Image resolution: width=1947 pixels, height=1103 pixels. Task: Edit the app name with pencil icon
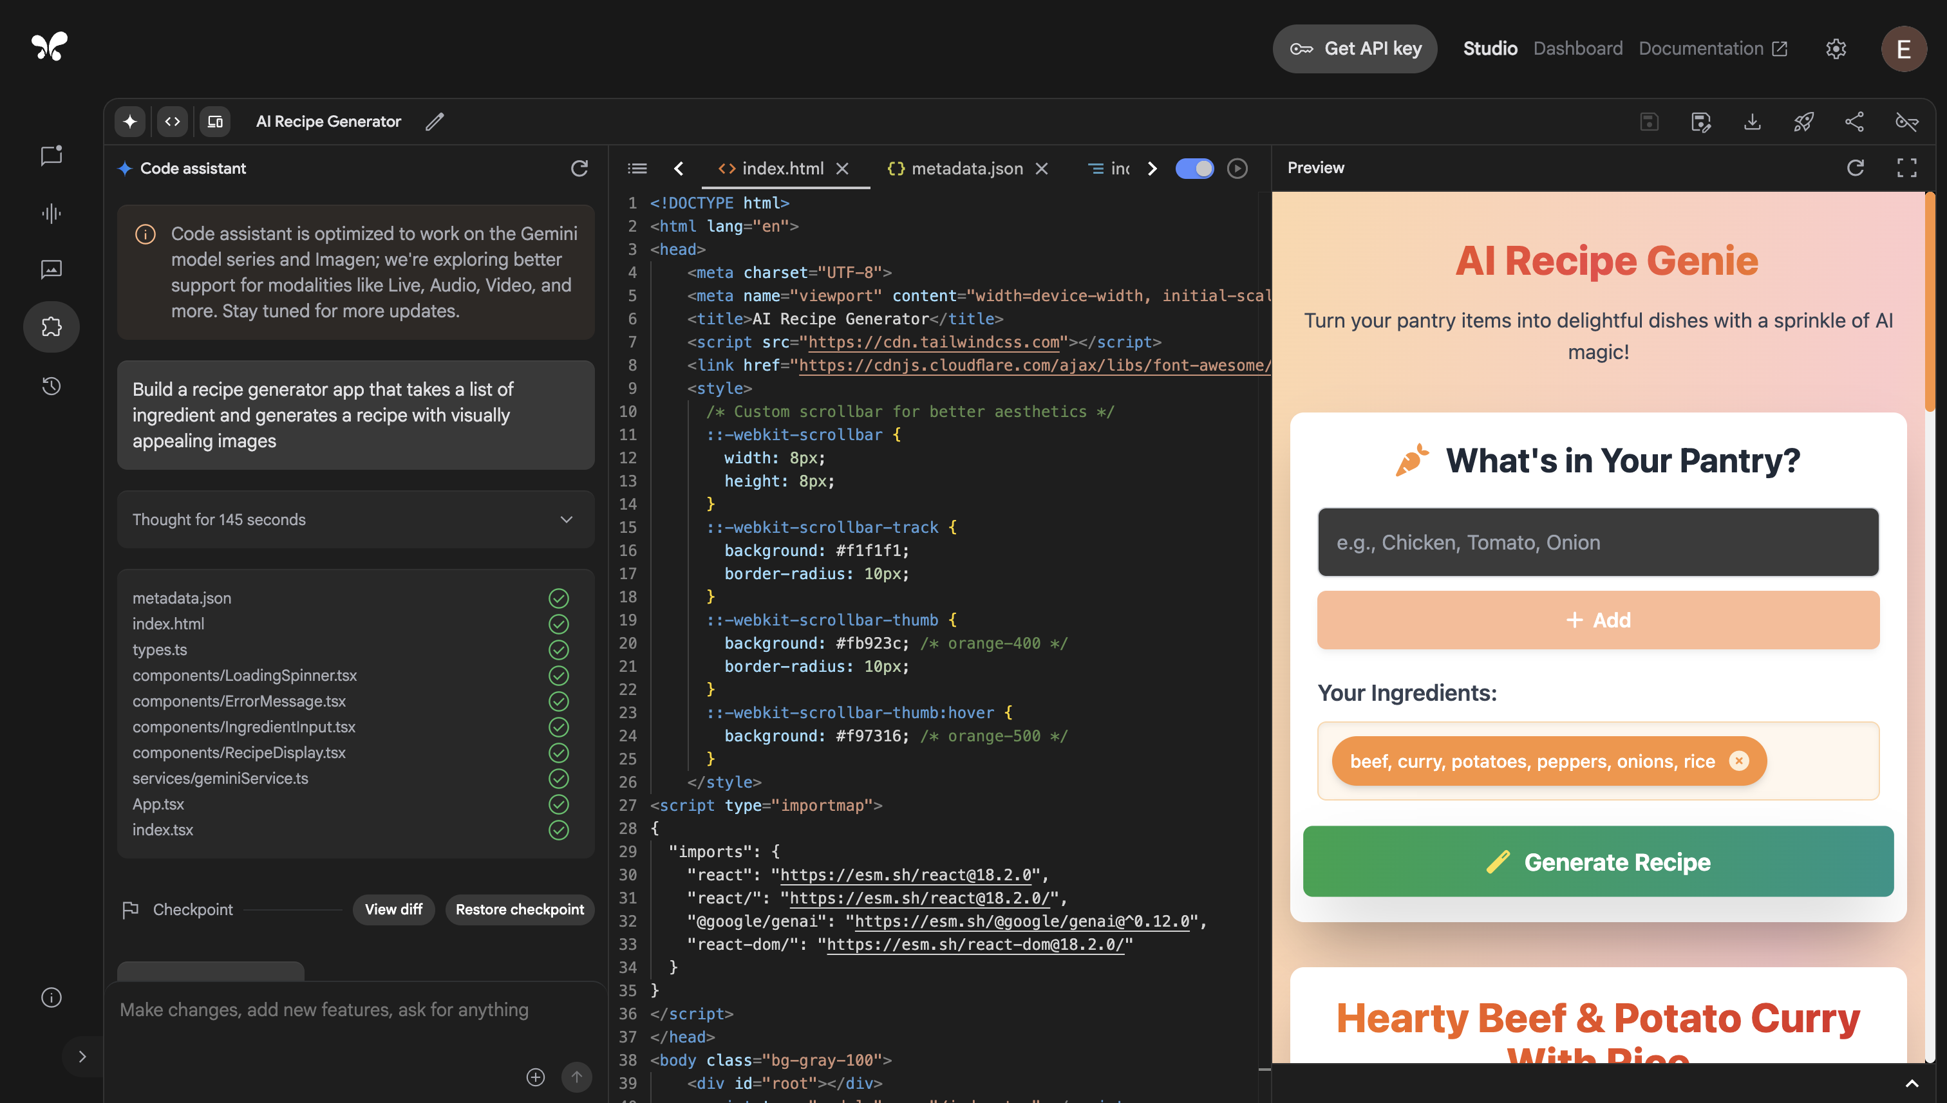434,122
